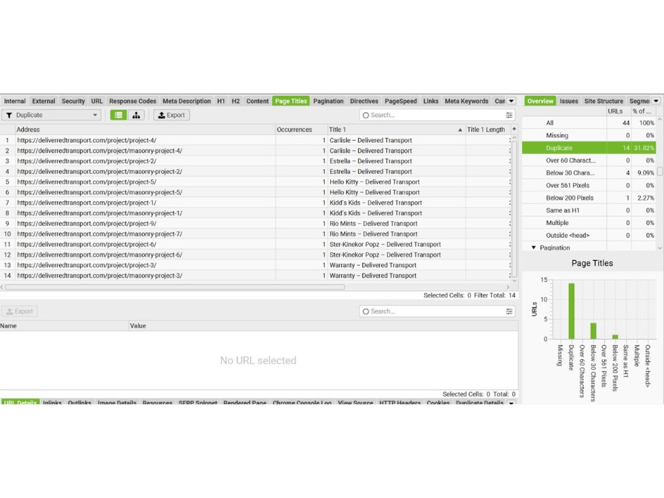This screenshot has width=664, height=498.
Task: Select the Overview tab
Action: (540, 101)
